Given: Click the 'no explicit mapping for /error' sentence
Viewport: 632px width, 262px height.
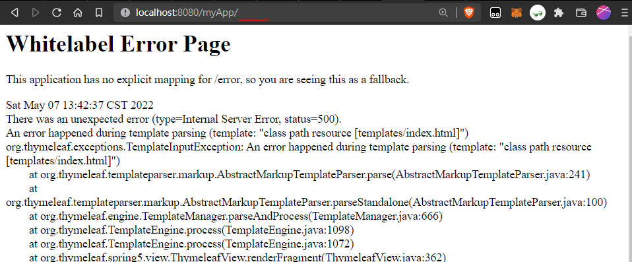Looking at the screenshot, I should tap(208, 79).
